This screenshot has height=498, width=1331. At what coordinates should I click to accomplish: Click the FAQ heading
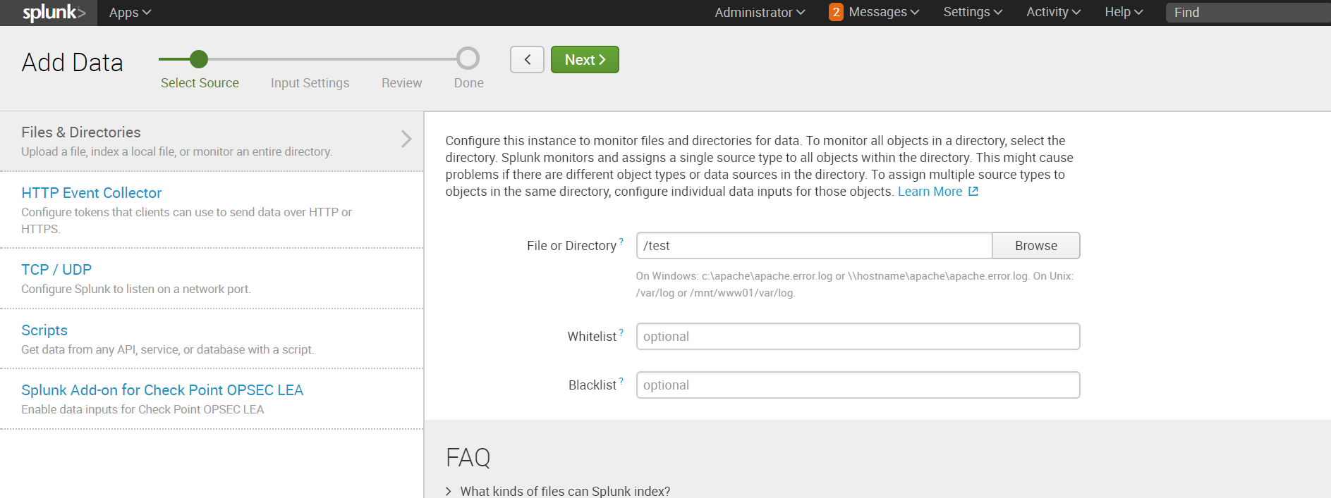pos(468,458)
